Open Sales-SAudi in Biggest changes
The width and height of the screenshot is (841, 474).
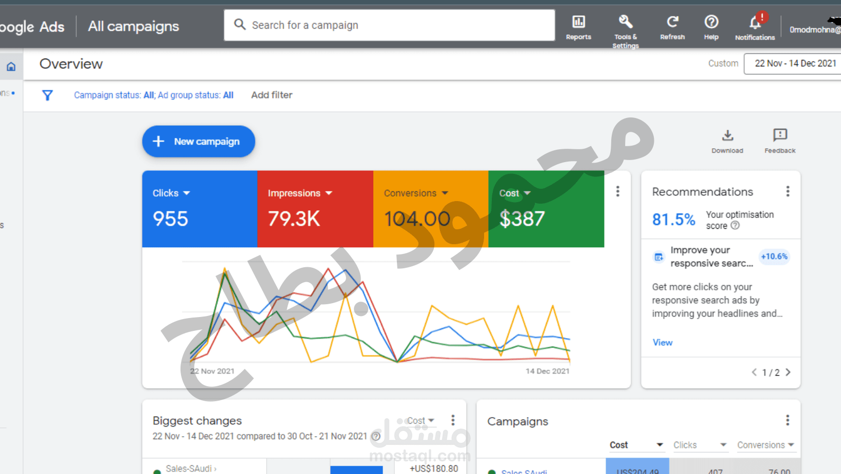point(191,469)
